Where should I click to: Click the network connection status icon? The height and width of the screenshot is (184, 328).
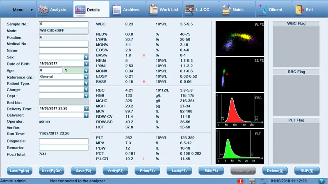click(253, 181)
